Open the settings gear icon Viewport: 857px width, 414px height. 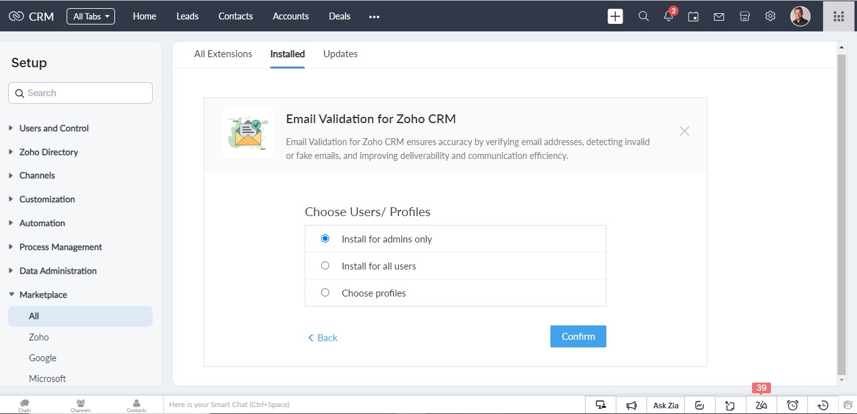770,16
